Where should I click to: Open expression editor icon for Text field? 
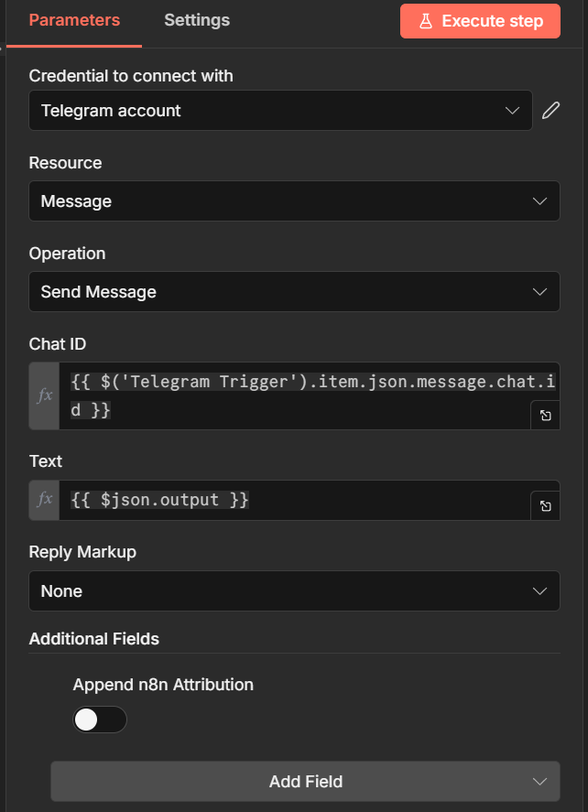pyautogui.click(x=545, y=505)
